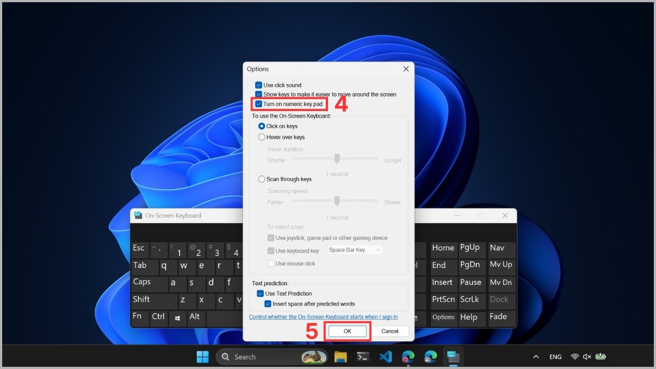The image size is (656, 369).
Task: Click the muted volume tray icon
Action: [587, 357]
